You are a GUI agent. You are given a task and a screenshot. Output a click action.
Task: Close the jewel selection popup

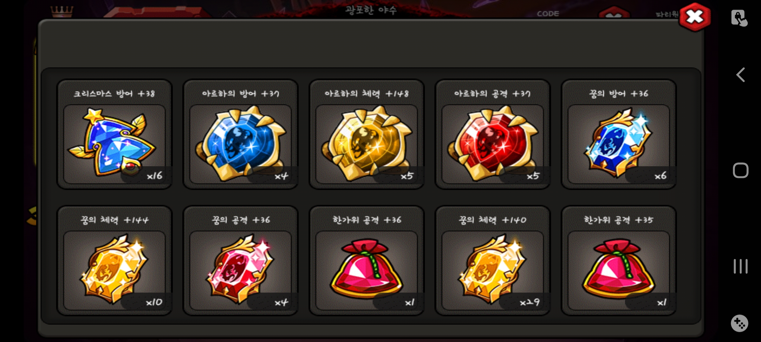coord(695,17)
